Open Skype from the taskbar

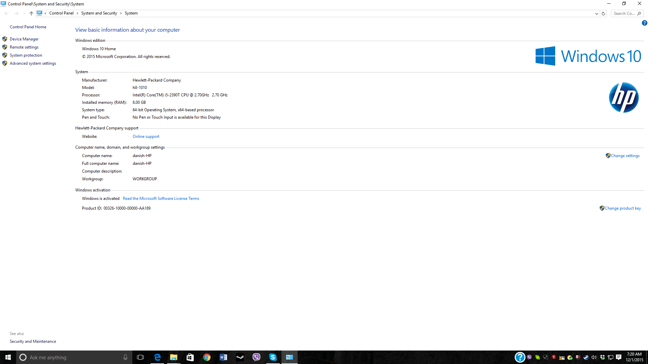pos(273,357)
